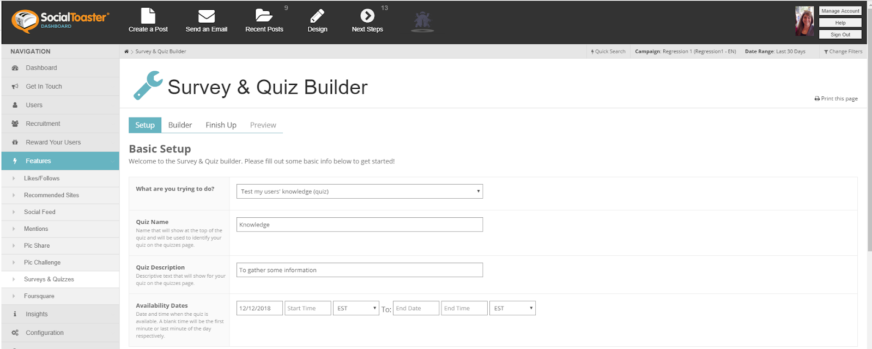The image size is (872, 349).
Task: Click the start date field 12/12/2018
Action: click(x=259, y=308)
